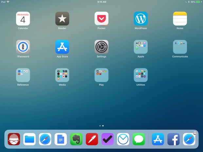Open Facebook from the dock

click(174, 139)
